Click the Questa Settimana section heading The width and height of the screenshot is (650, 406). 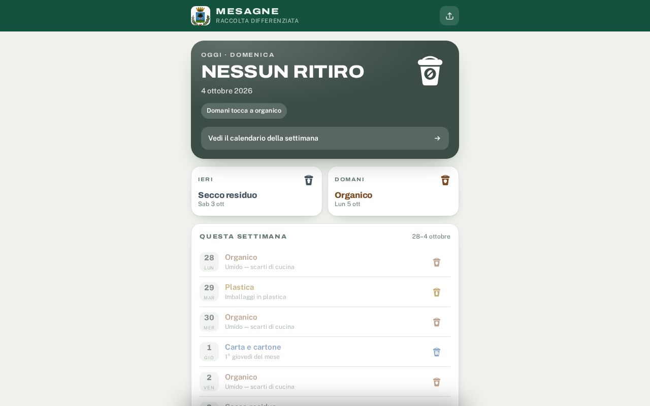[x=243, y=236]
